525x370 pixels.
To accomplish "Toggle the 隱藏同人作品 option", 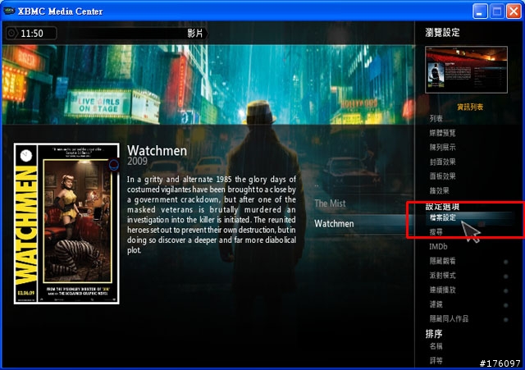I will coord(468,319).
